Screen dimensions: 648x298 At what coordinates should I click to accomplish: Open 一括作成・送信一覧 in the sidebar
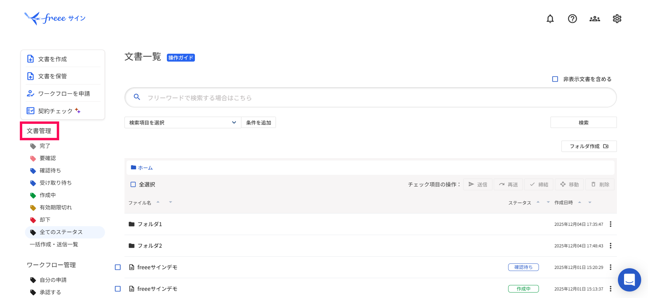(x=54, y=244)
